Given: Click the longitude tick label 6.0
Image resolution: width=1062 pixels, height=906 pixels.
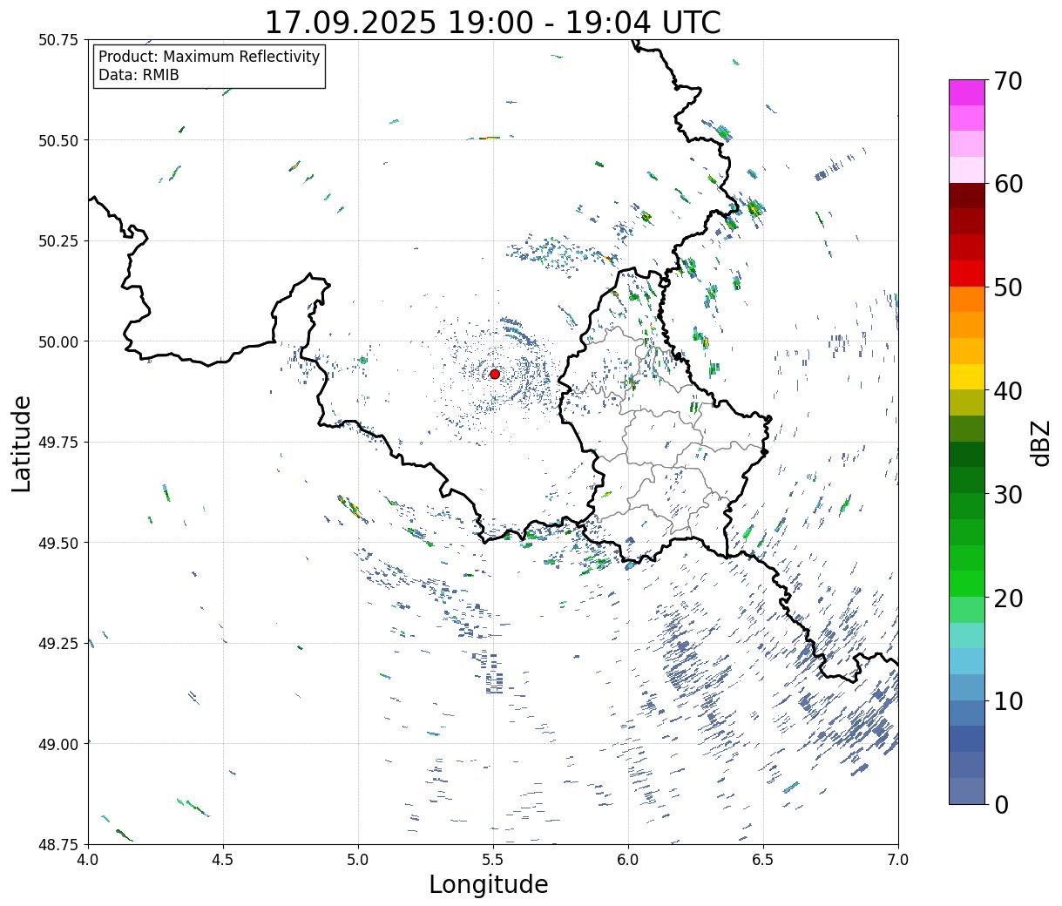Looking at the screenshot, I should (x=628, y=860).
